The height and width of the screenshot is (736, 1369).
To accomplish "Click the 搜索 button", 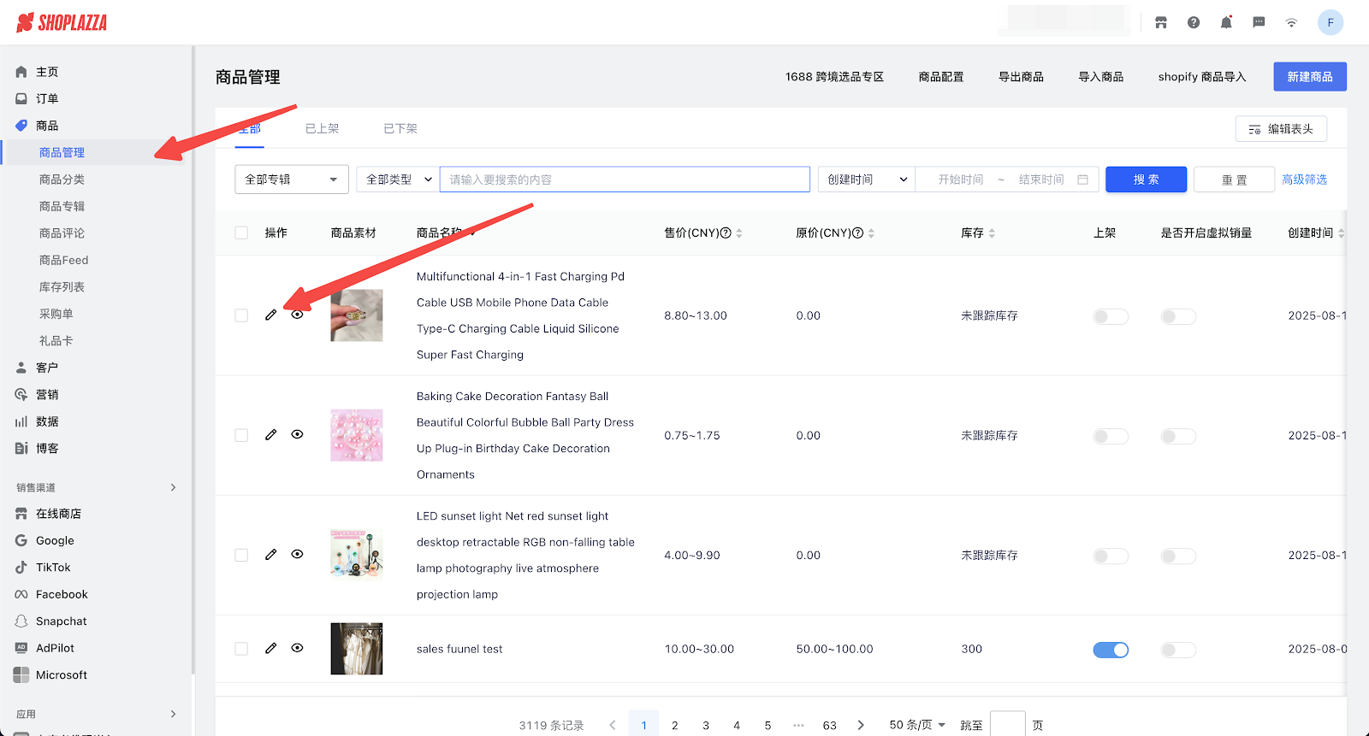I will point(1147,180).
